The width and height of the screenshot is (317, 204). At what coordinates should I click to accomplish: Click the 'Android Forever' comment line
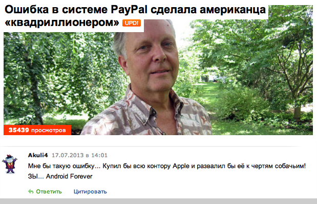pyautogui.click(x=60, y=176)
